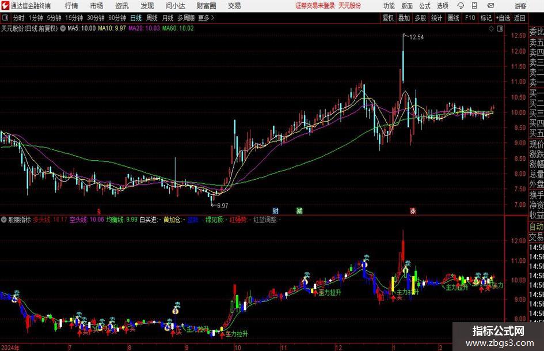
Task: Open F10 company info
Action: 470,18
